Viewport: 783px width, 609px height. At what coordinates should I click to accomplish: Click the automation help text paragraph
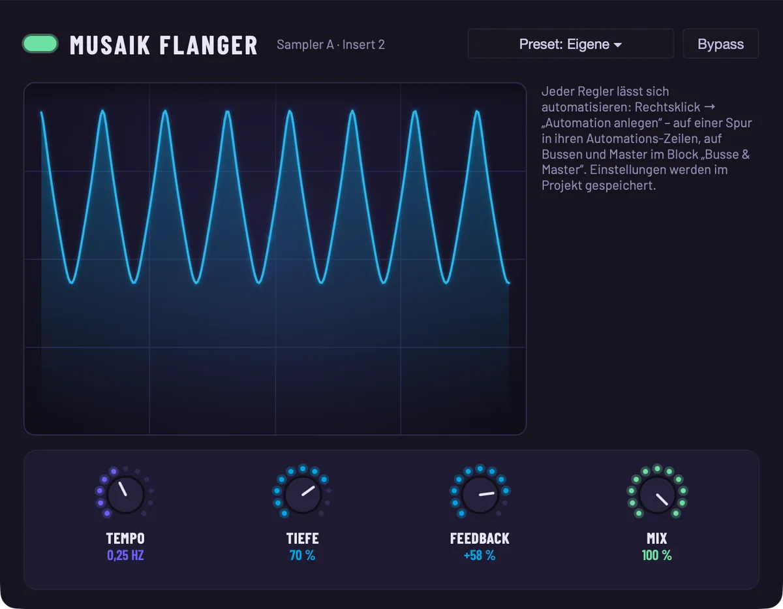click(x=647, y=138)
